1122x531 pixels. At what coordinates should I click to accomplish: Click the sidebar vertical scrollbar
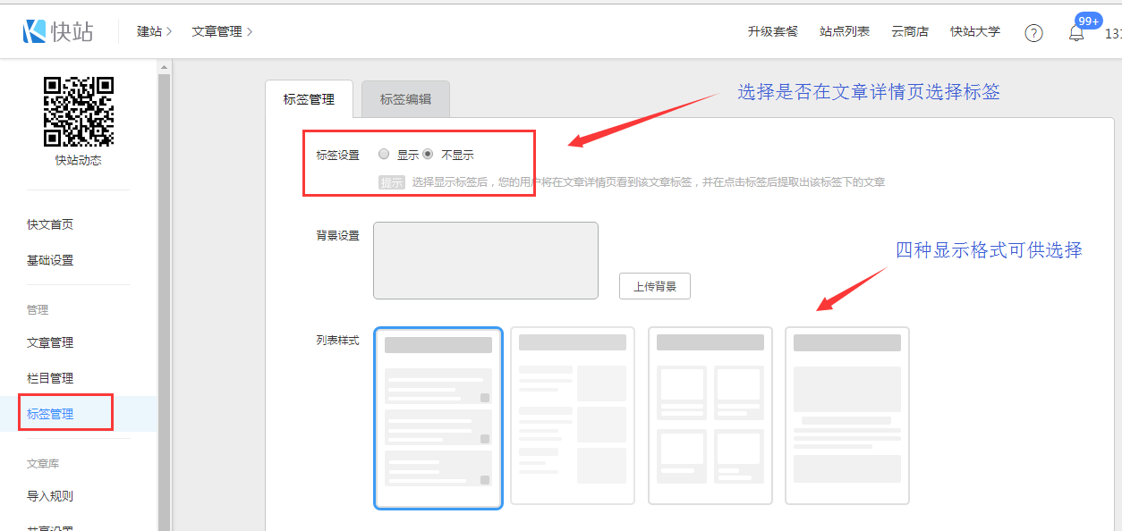[x=164, y=295]
